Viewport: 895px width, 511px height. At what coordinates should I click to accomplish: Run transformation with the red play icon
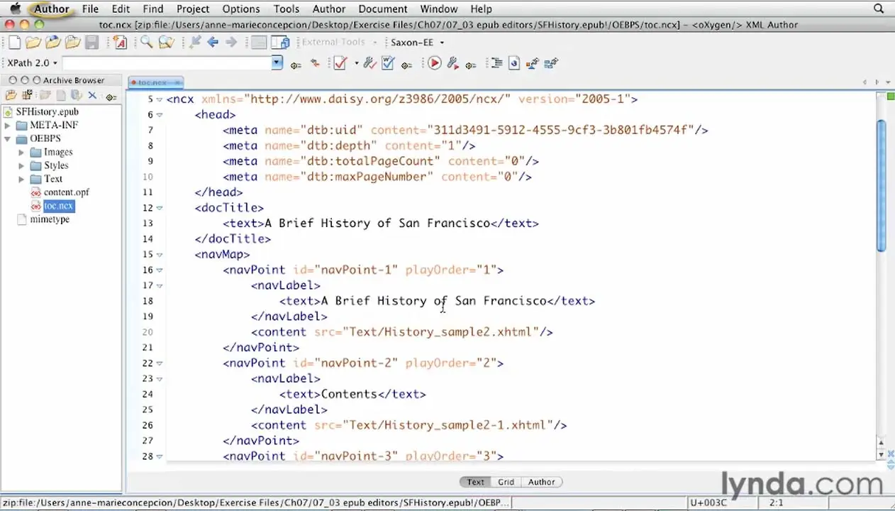[434, 63]
